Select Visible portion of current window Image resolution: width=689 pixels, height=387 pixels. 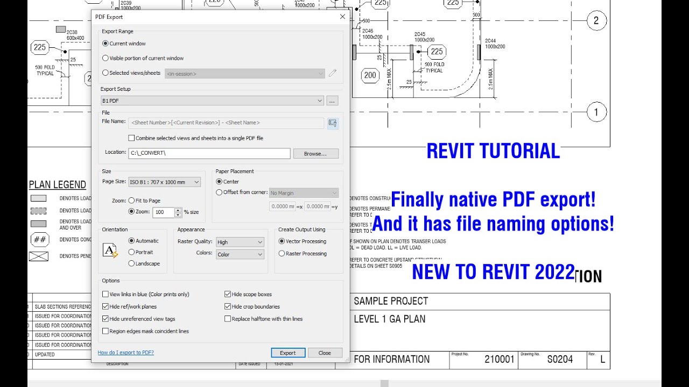[x=106, y=58]
